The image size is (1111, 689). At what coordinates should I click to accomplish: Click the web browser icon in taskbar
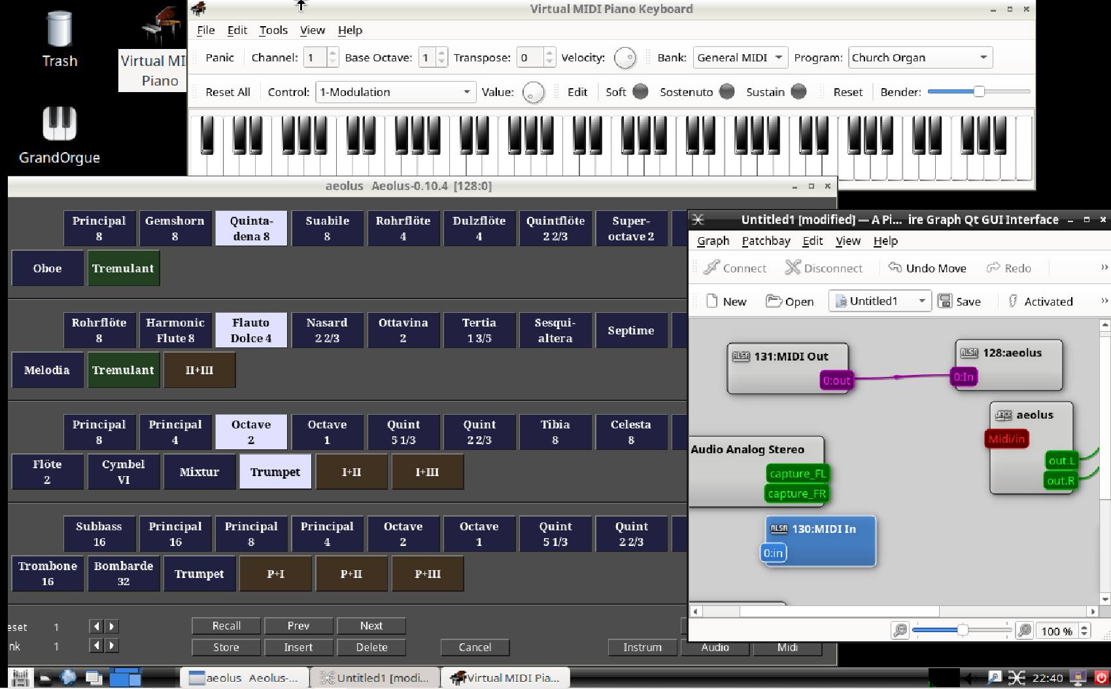tap(68, 678)
